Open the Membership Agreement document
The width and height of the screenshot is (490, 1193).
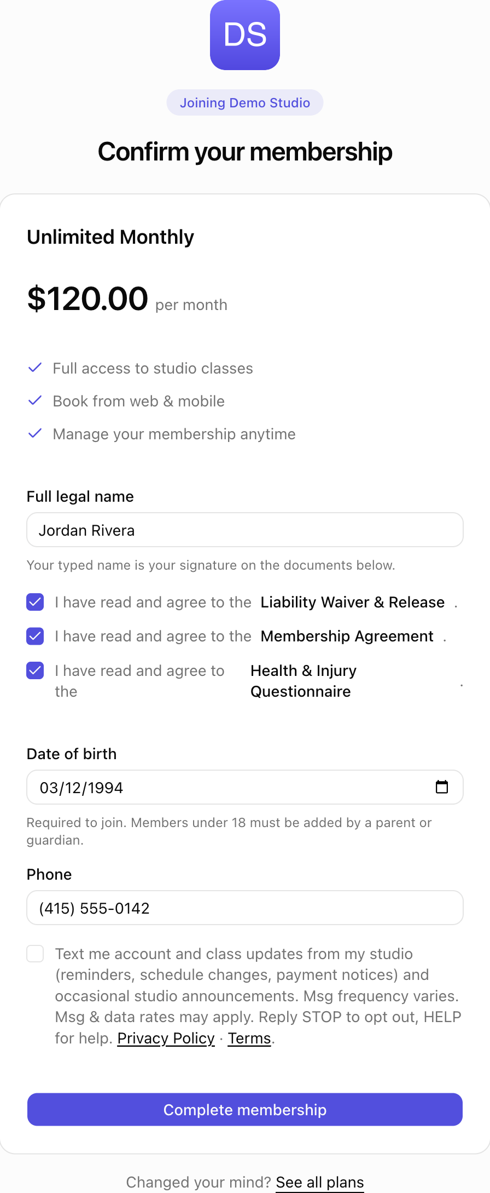pos(347,636)
